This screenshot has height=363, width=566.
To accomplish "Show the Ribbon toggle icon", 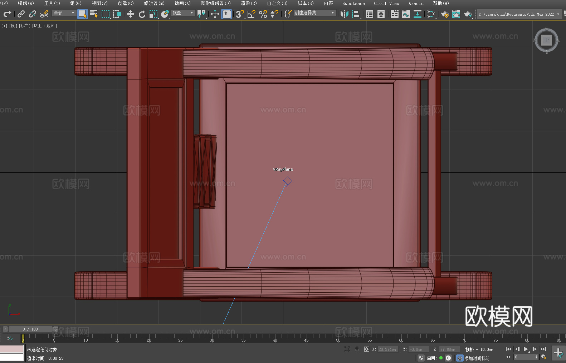I will [395, 14].
